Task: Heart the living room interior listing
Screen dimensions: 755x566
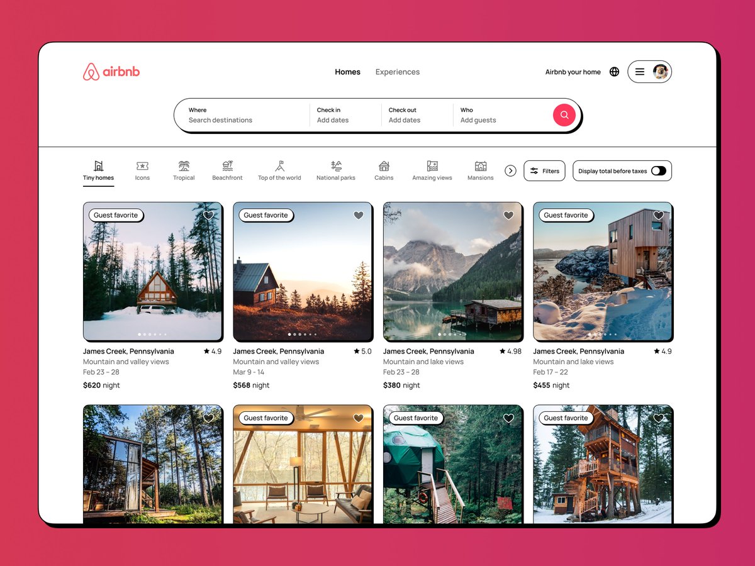Action: 359,418
